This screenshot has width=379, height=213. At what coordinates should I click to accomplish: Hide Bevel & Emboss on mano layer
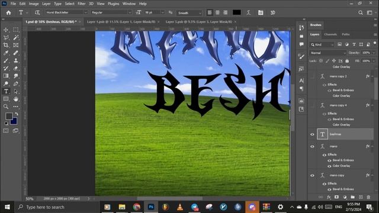tap(329, 160)
